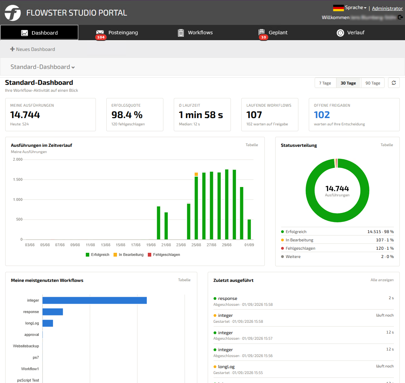The width and height of the screenshot is (405, 383).
Task: Toggle In Bearbeitung series in chart legend
Action: 129,255
